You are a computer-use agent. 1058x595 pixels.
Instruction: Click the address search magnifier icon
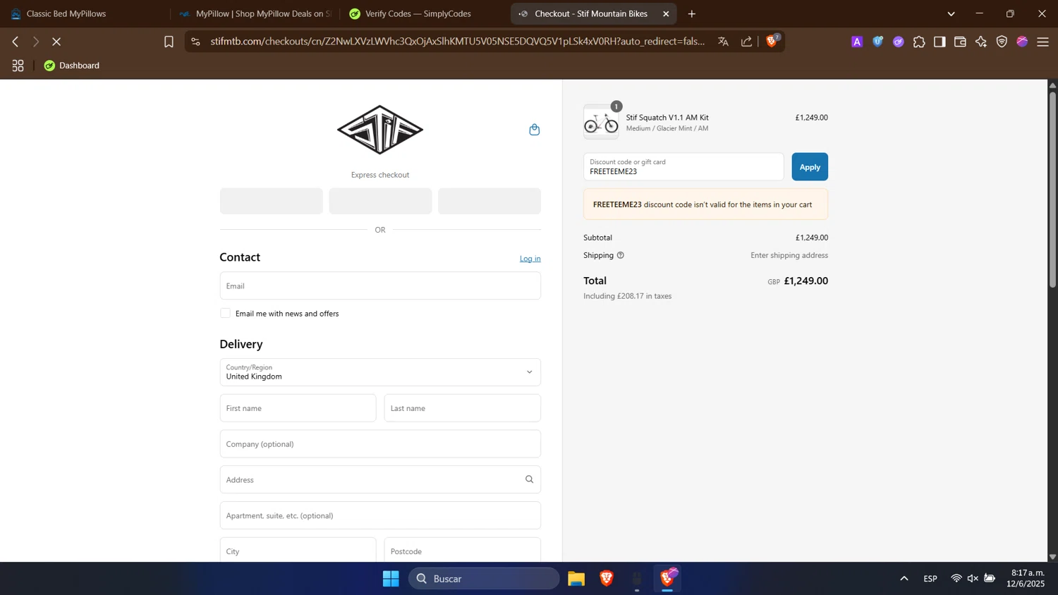(x=529, y=479)
